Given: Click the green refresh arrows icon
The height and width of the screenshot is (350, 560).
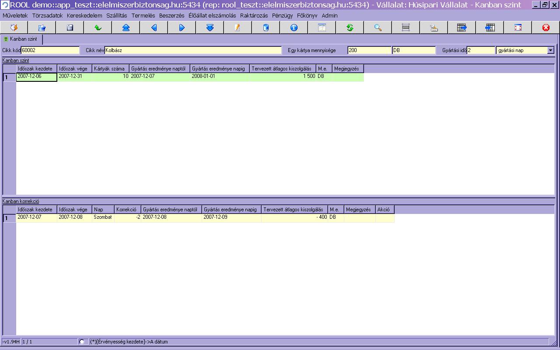Looking at the screenshot, I should point(350,28).
